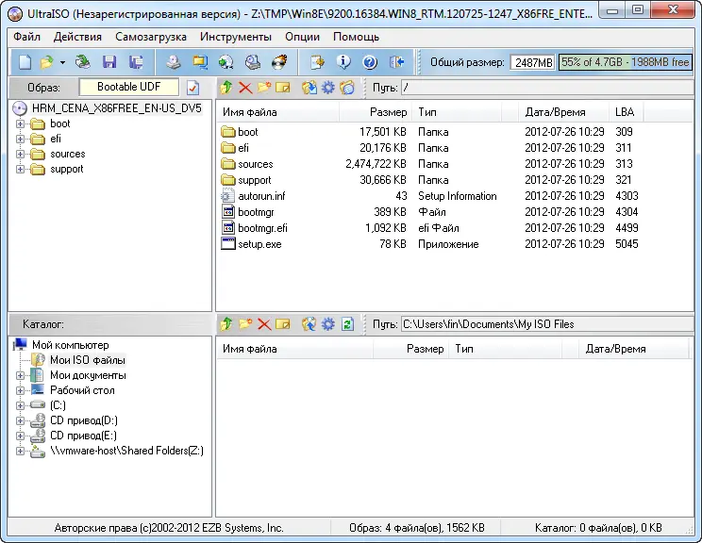Expand the CD привод(D:) tree node
702x543 pixels.
(20, 420)
